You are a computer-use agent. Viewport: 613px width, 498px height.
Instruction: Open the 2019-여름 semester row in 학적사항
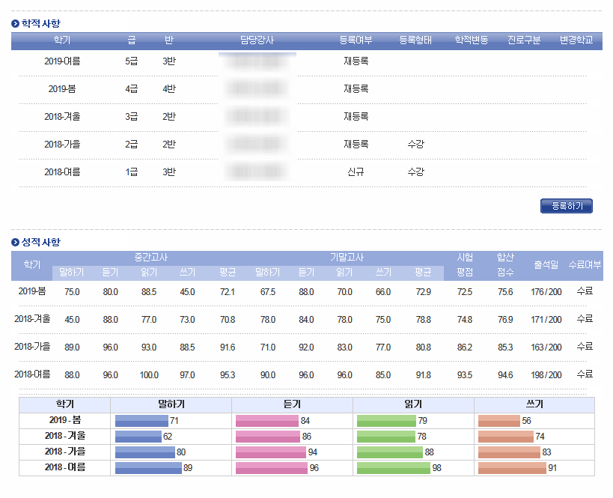[62, 61]
